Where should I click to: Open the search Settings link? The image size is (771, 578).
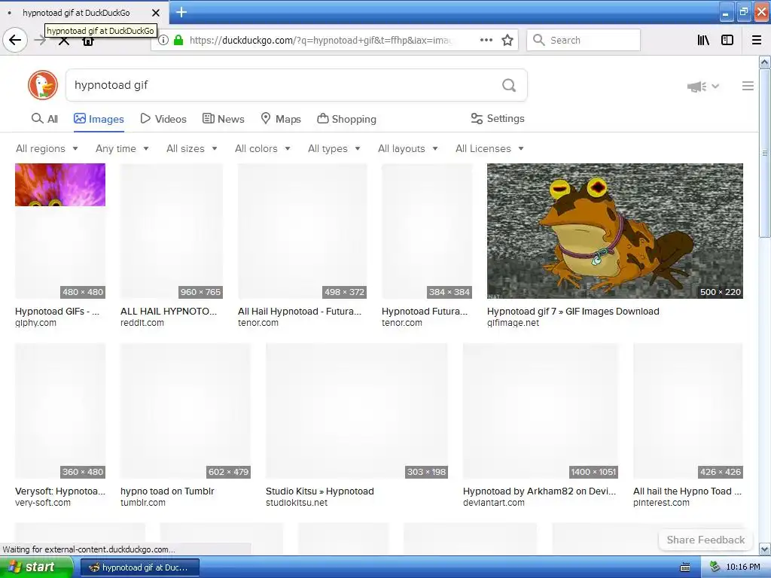(x=498, y=118)
